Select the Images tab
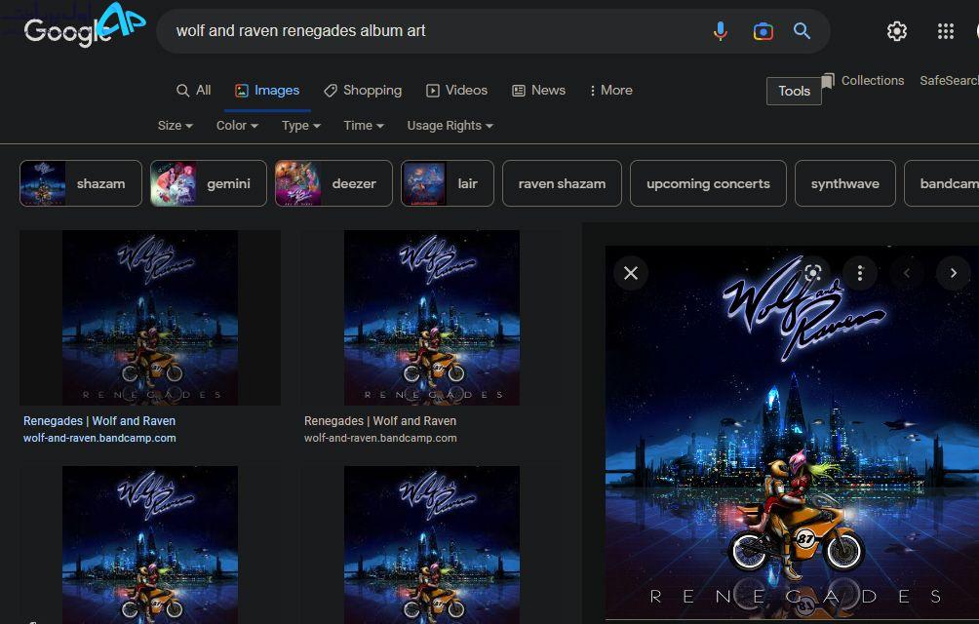The width and height of the screenshot is (979, 624). point(267,91)
